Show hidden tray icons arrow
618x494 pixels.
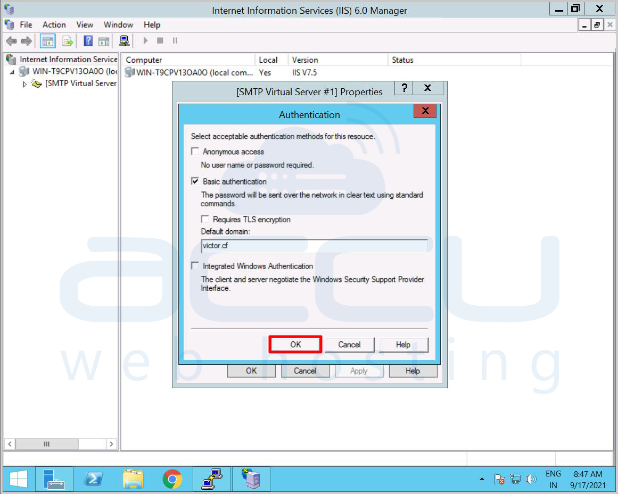(482, 479)
